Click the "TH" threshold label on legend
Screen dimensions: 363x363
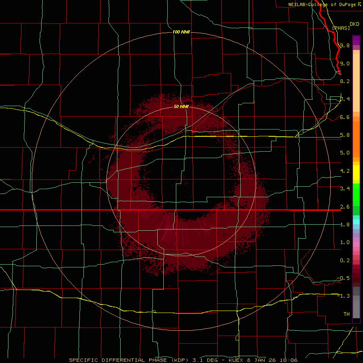346,314
